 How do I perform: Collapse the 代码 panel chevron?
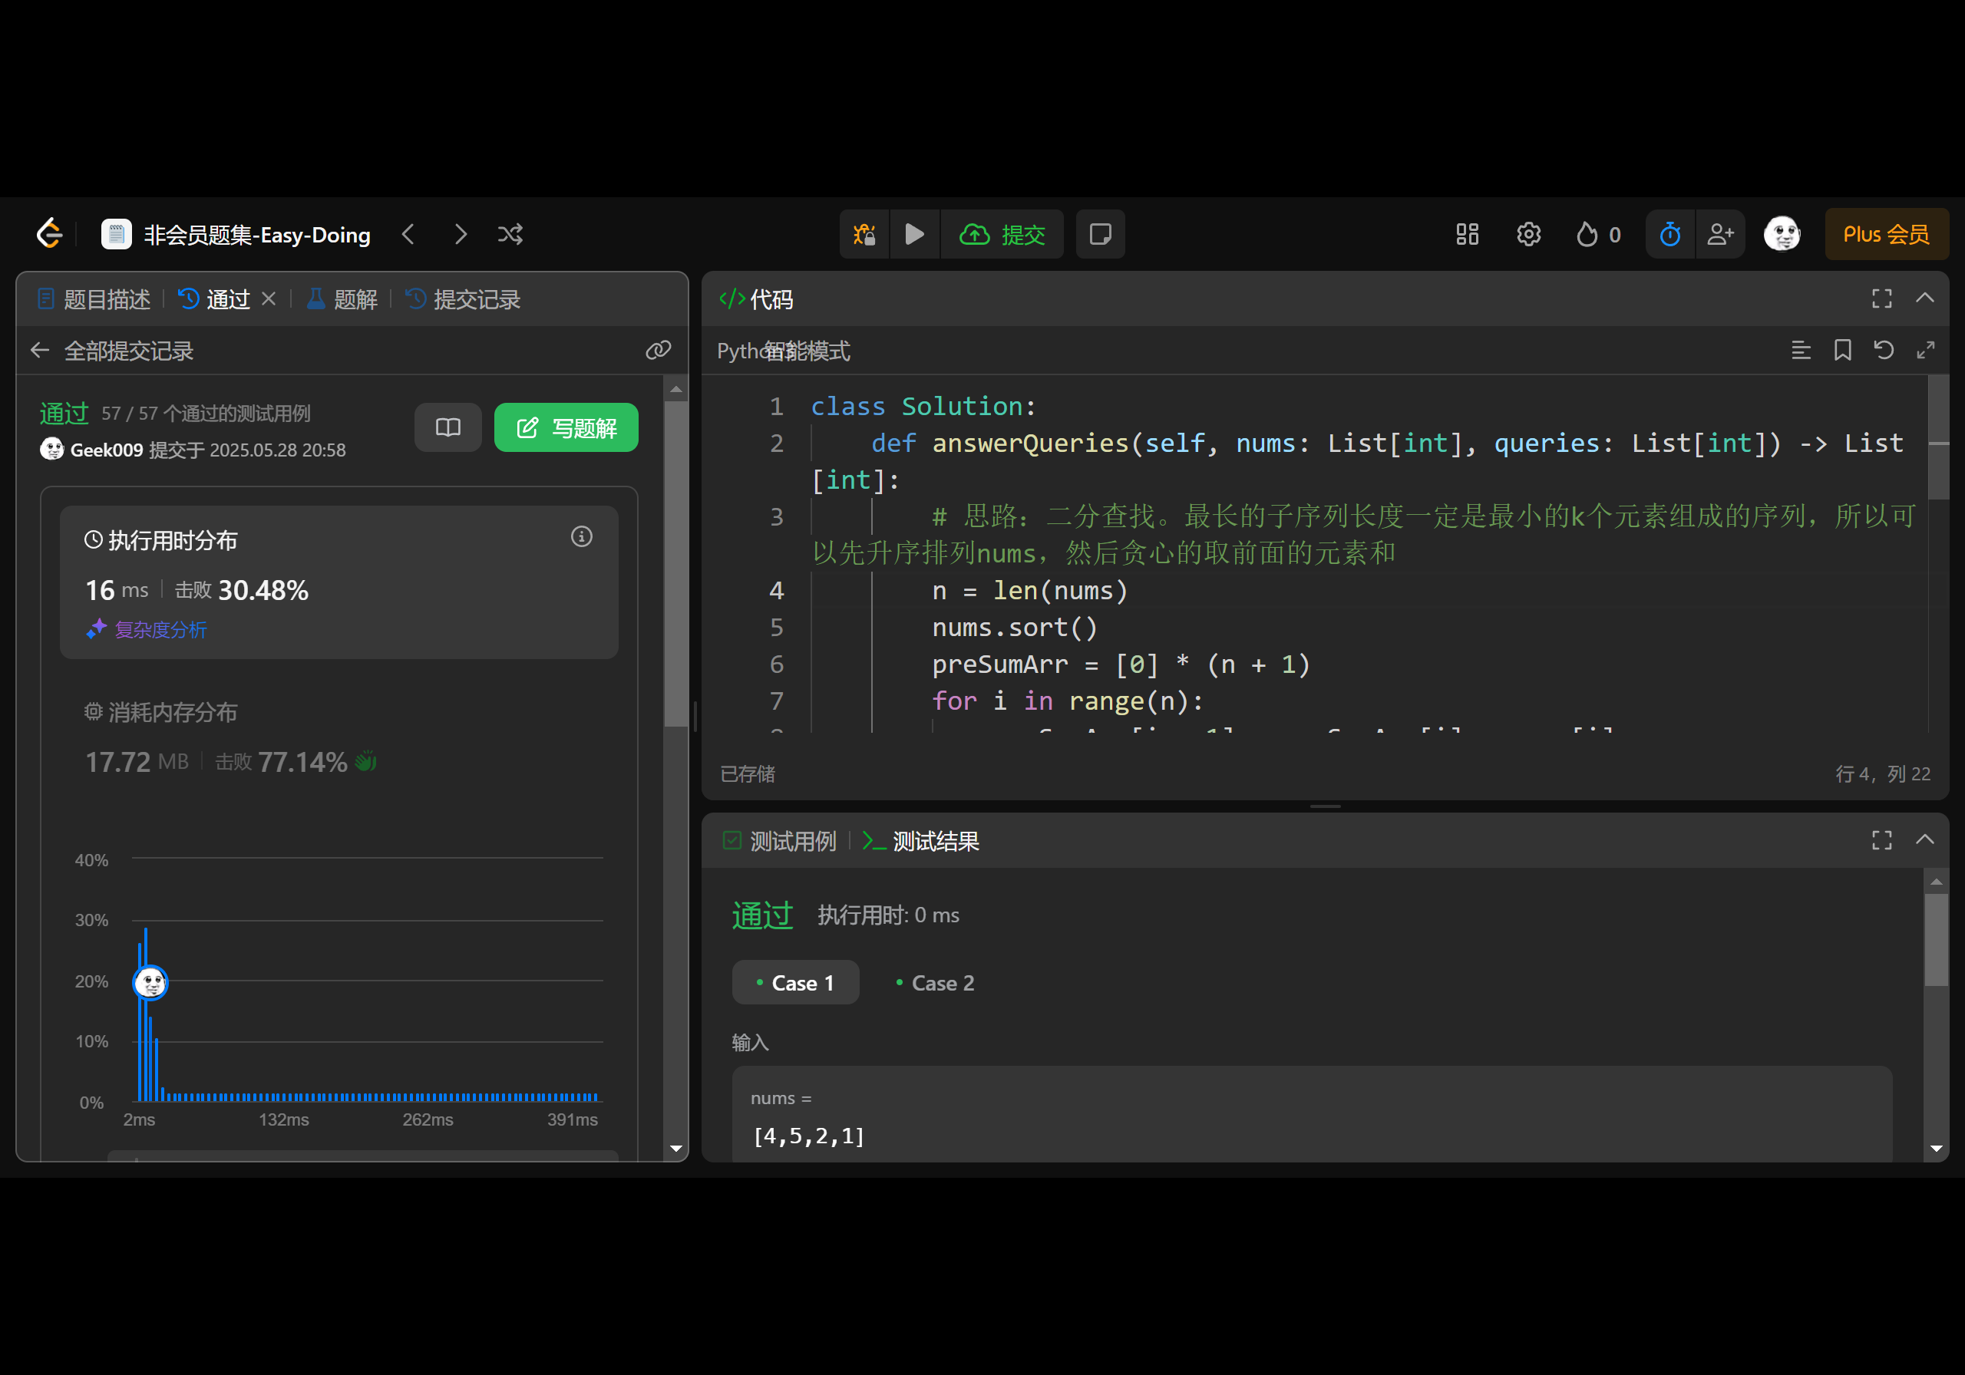(x=1926, y=298)
